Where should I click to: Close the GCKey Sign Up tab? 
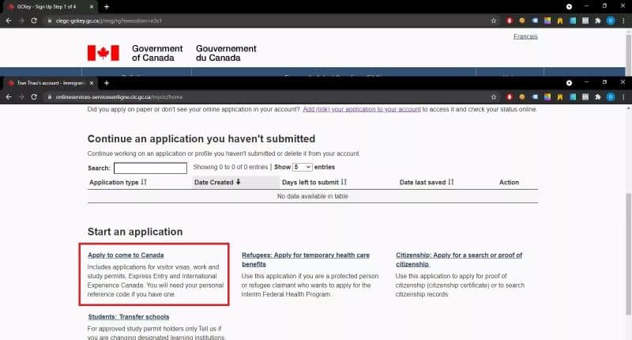point(92,7)
